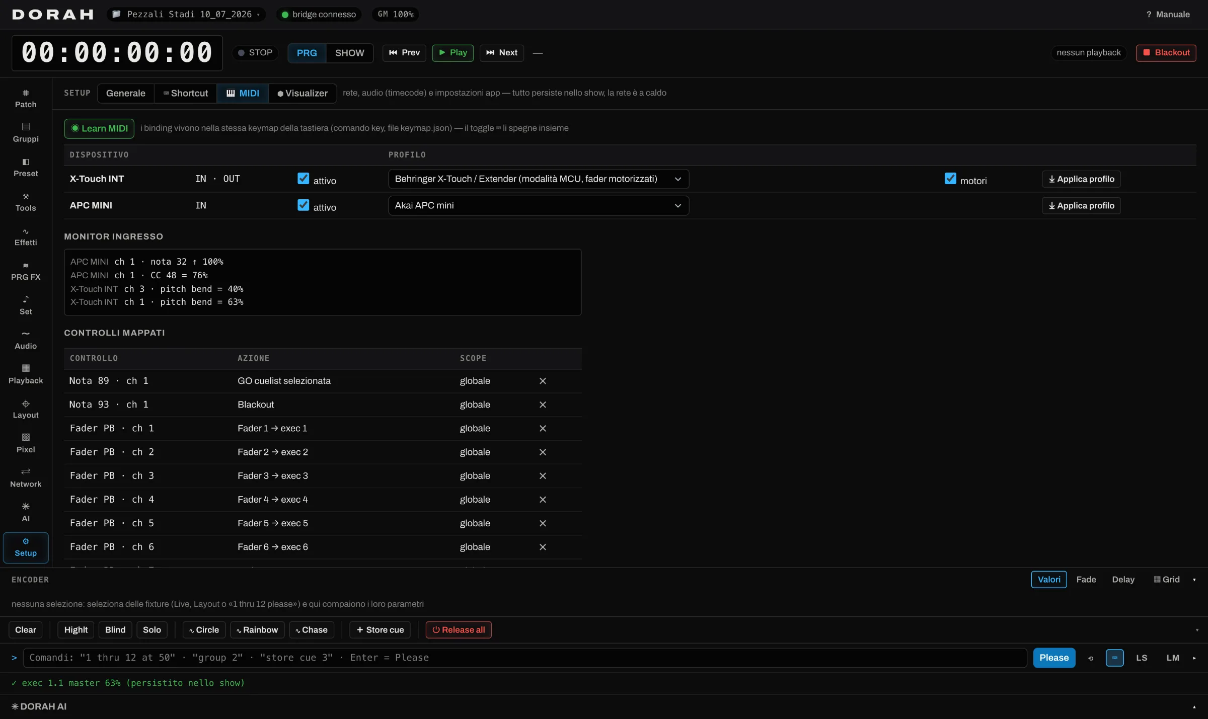The height and width of the screenshot is (719, 1208).
Task: Open the Tools sidebar section
Action: [26, 202]
